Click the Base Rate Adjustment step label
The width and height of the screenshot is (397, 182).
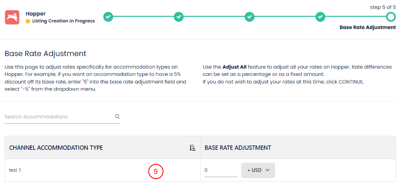click(367, 28)
